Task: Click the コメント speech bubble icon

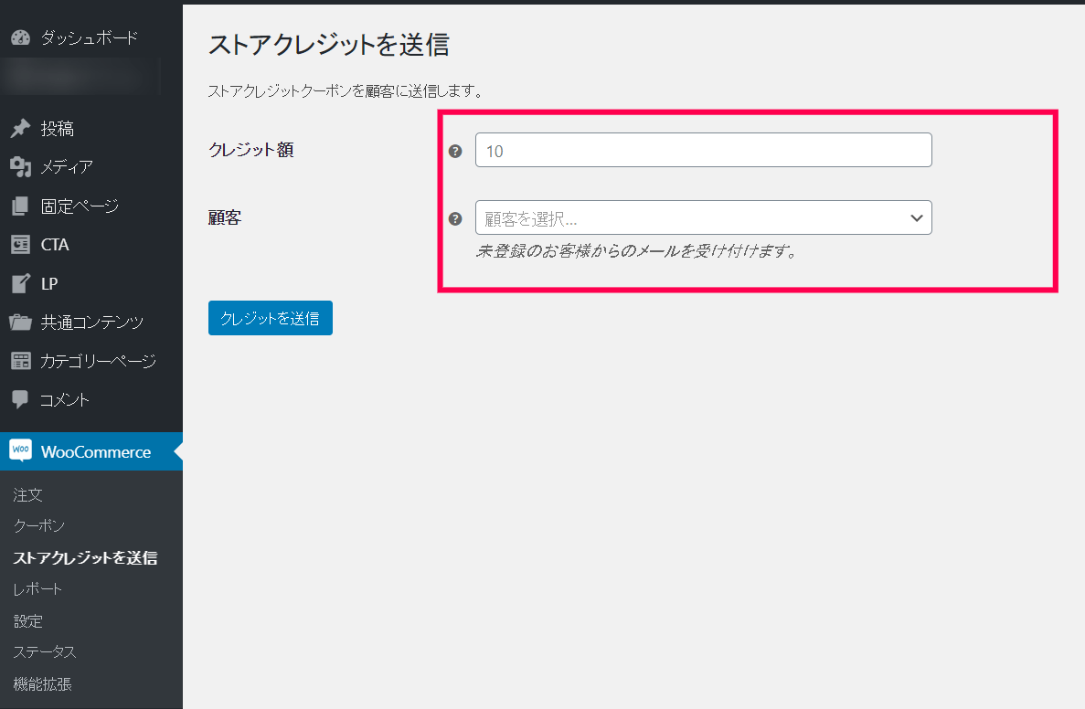Action: click(20, 399)
